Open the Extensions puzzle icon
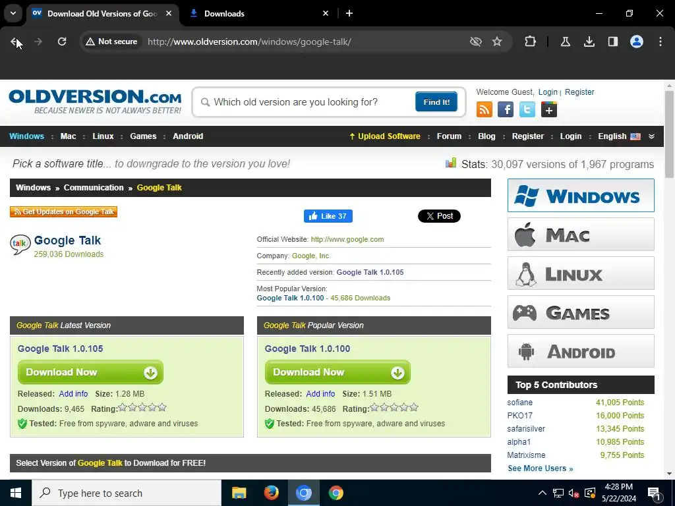 [531, 42]
